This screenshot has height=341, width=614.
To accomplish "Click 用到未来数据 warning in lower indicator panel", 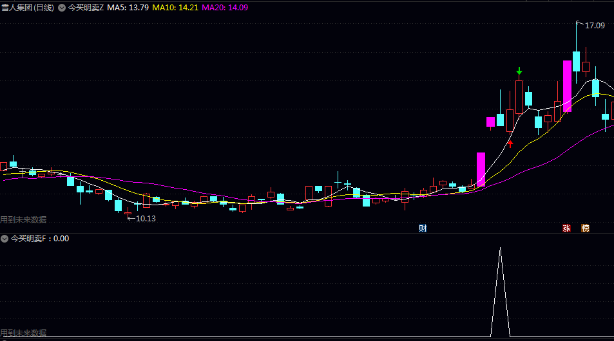I will (23, 333).
